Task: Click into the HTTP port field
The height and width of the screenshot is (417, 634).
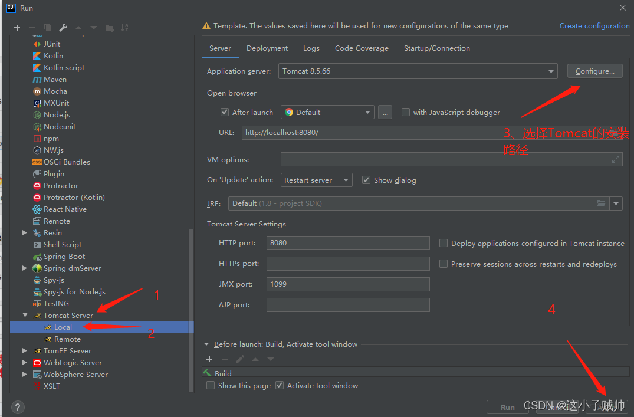Action: coord(348,243)
